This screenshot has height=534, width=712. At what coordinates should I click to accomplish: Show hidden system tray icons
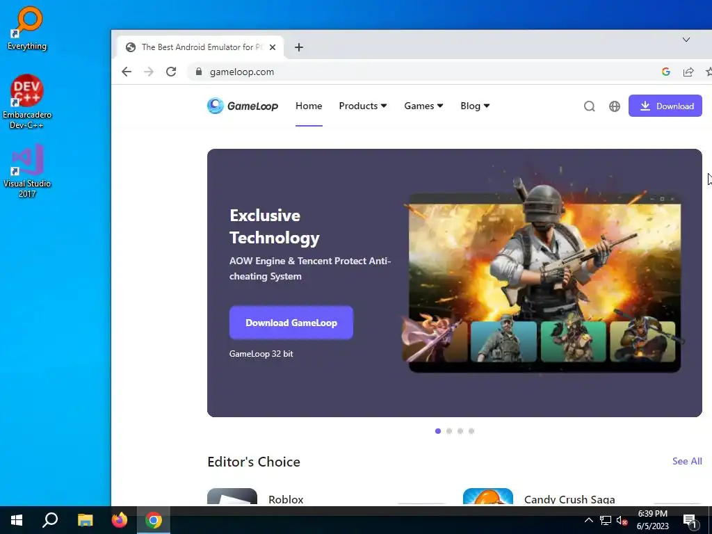(x=588, y=520)
